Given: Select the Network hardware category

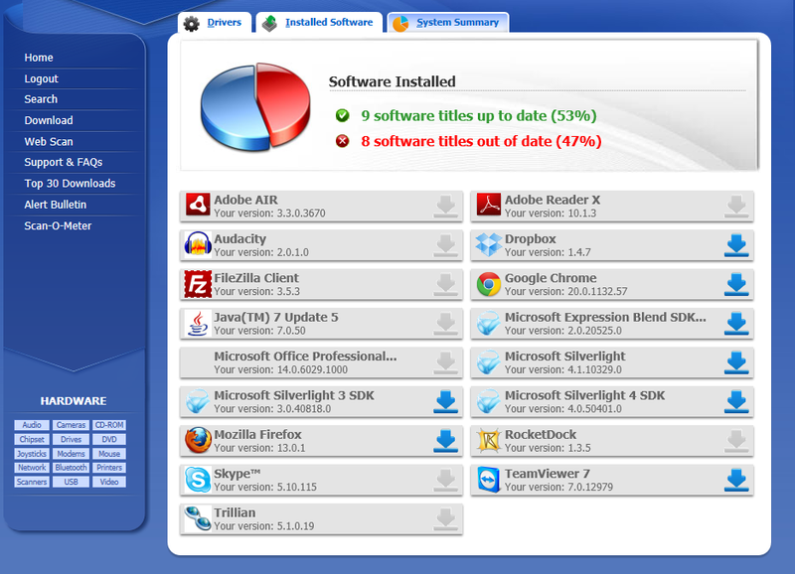Looking at the screenshot, I should [32, 468].
